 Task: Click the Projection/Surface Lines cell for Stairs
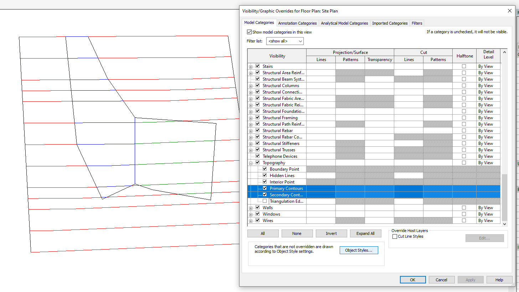tap(321, 66)
